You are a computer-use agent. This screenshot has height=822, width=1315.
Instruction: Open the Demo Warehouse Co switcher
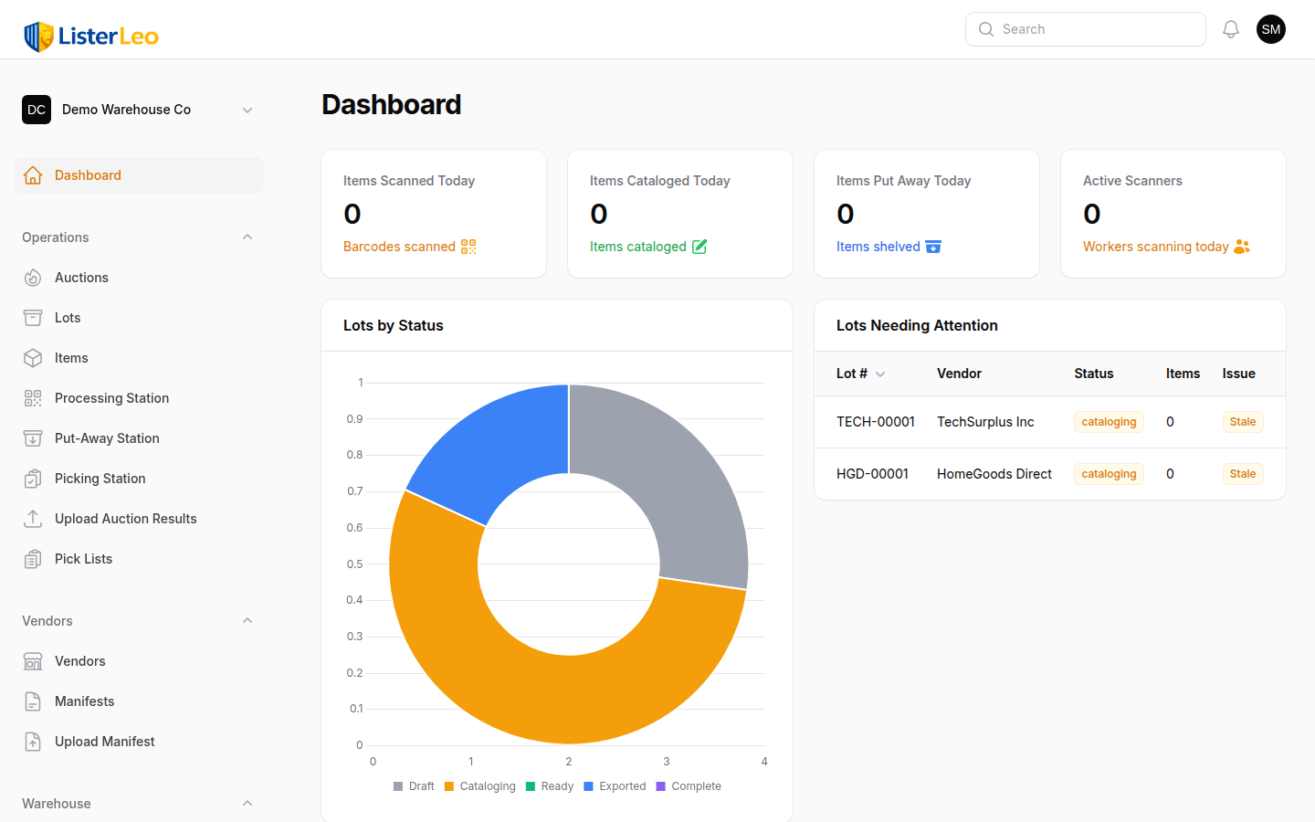click(139, 109)
